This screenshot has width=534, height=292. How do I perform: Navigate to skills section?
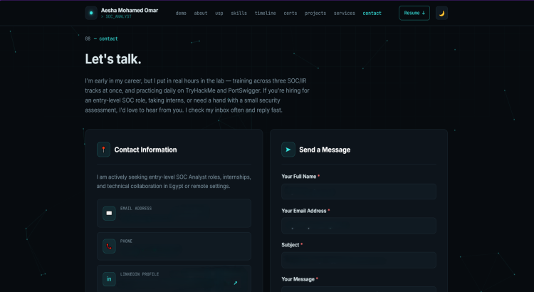pos(239,14)
